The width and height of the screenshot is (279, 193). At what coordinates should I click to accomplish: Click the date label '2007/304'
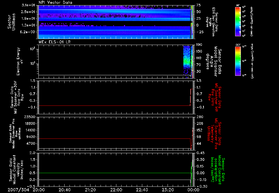18,190
